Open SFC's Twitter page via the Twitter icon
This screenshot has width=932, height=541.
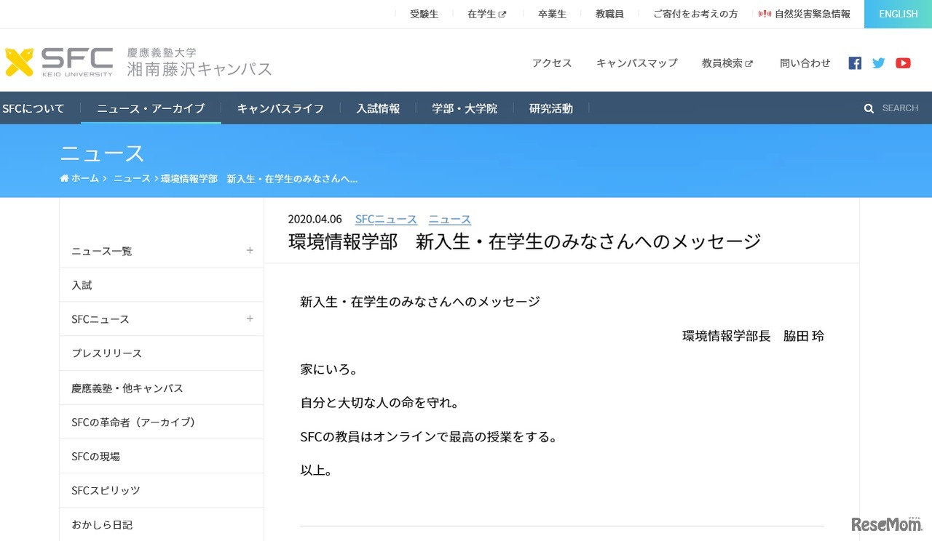click(x=878, y=63)
